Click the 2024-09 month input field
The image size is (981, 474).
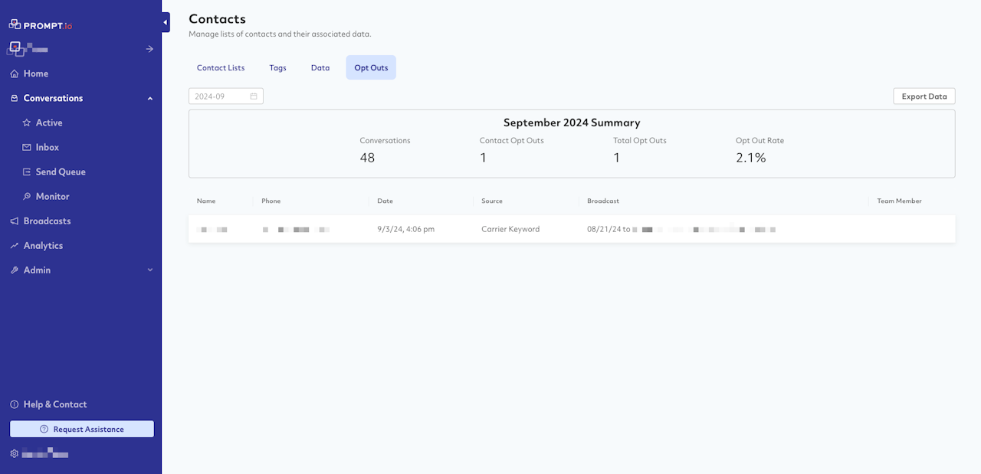click(218, 96)
